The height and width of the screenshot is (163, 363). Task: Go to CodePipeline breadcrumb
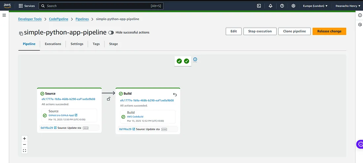click(x=58, y=19)
